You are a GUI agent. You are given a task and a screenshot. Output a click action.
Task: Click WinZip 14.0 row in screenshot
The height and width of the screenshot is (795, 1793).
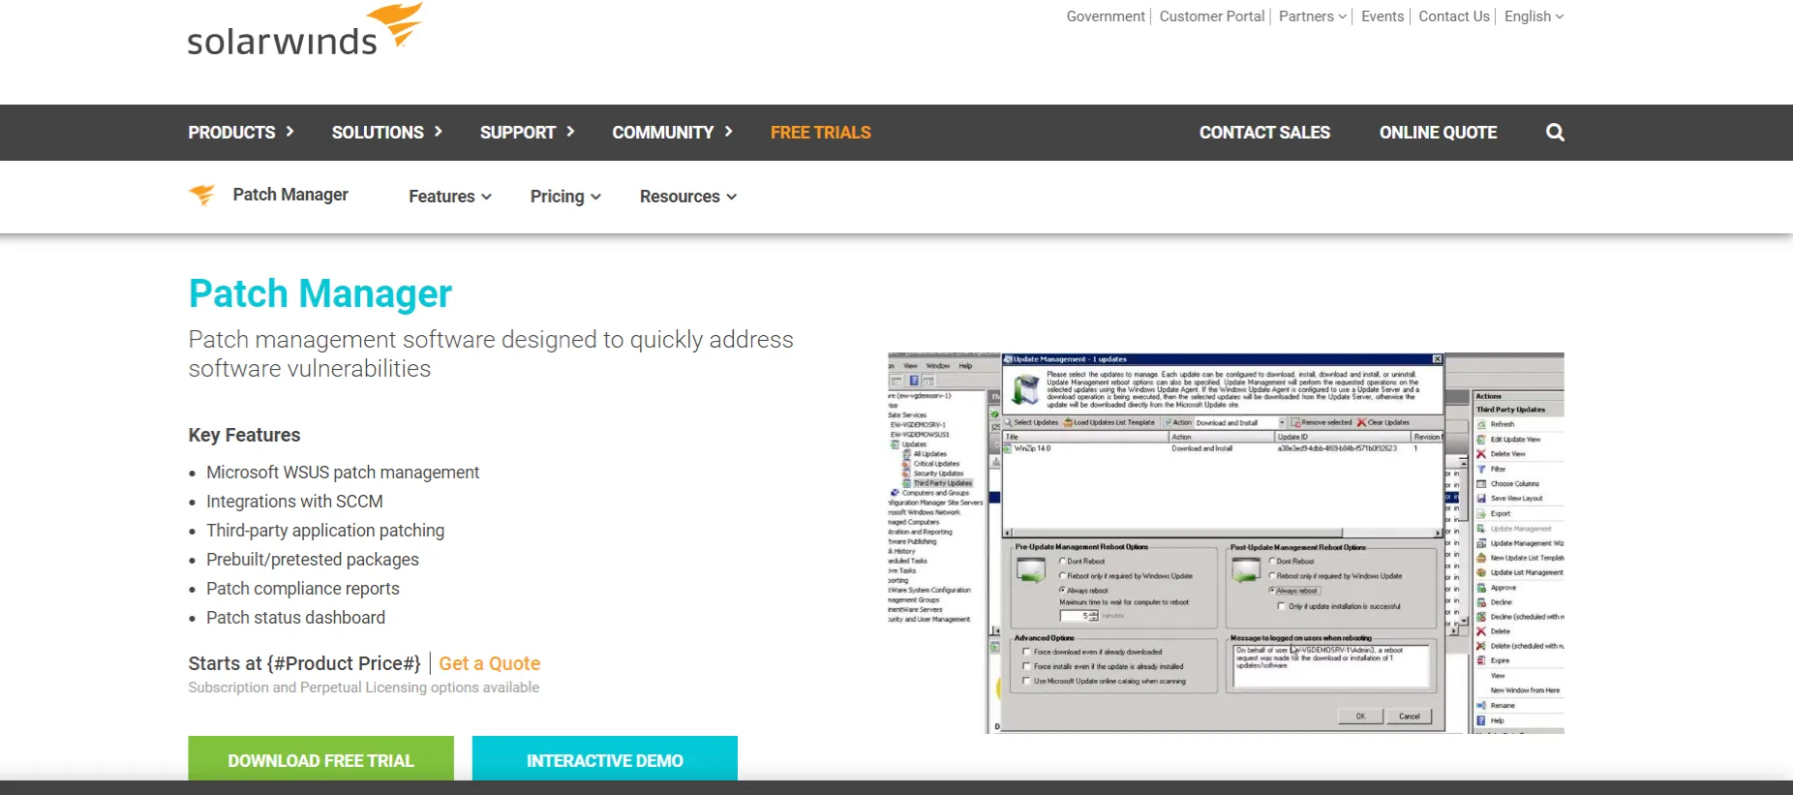1224,448
